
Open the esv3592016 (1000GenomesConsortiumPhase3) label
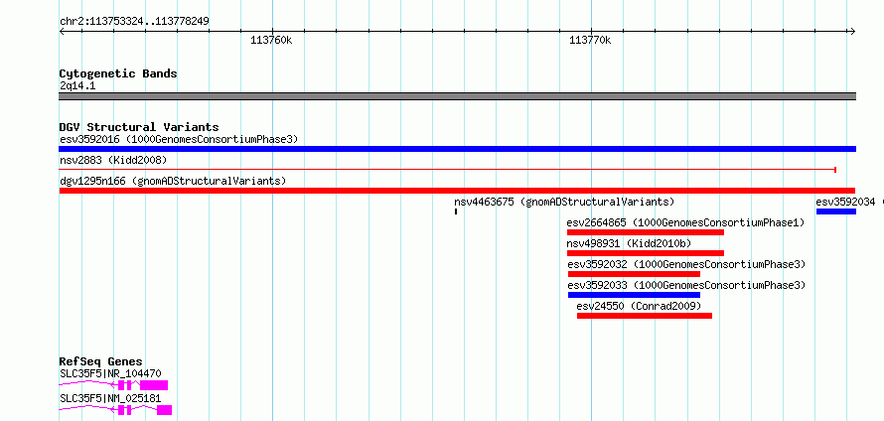179,139
